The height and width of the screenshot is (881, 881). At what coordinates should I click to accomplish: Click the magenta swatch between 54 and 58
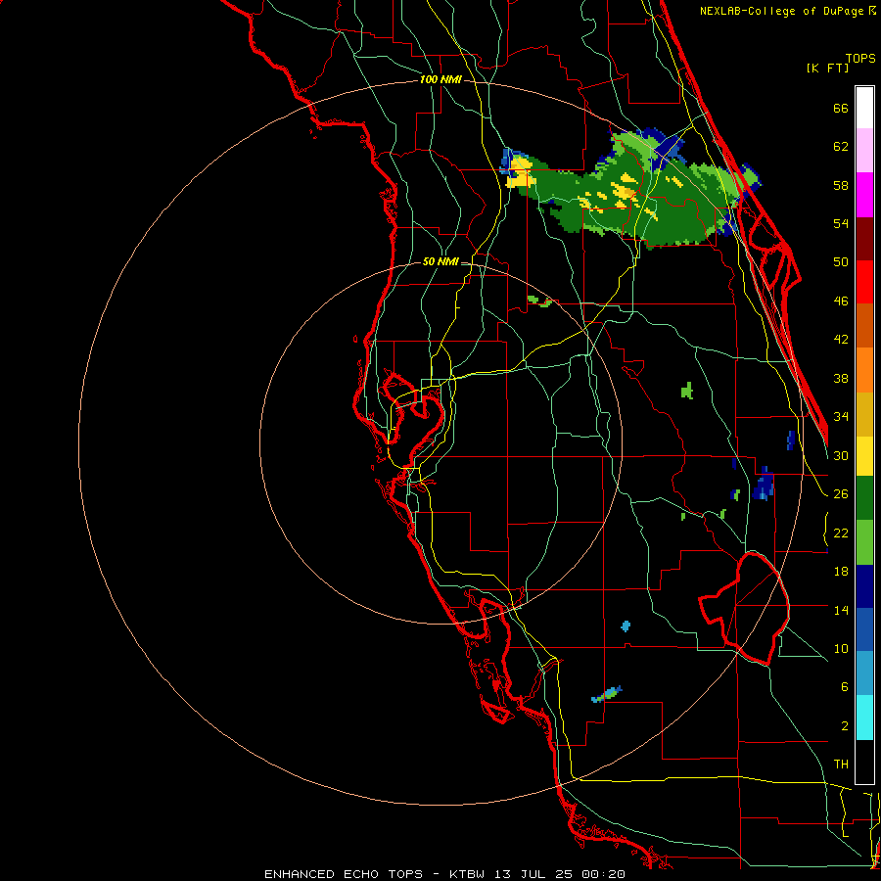[x=864, y=195]
